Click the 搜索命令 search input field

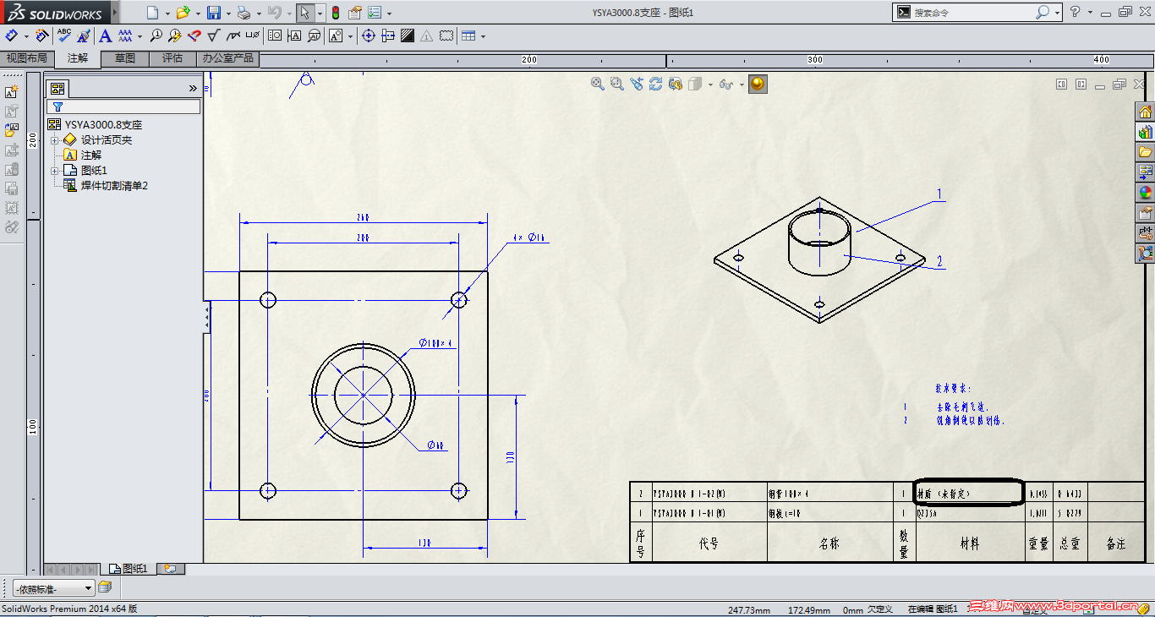tap(974, 13)
